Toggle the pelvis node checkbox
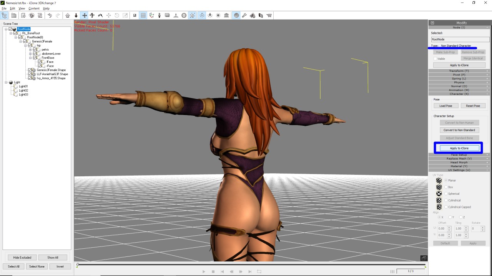Viewport: 492px width, 276px height. [35, 49]
